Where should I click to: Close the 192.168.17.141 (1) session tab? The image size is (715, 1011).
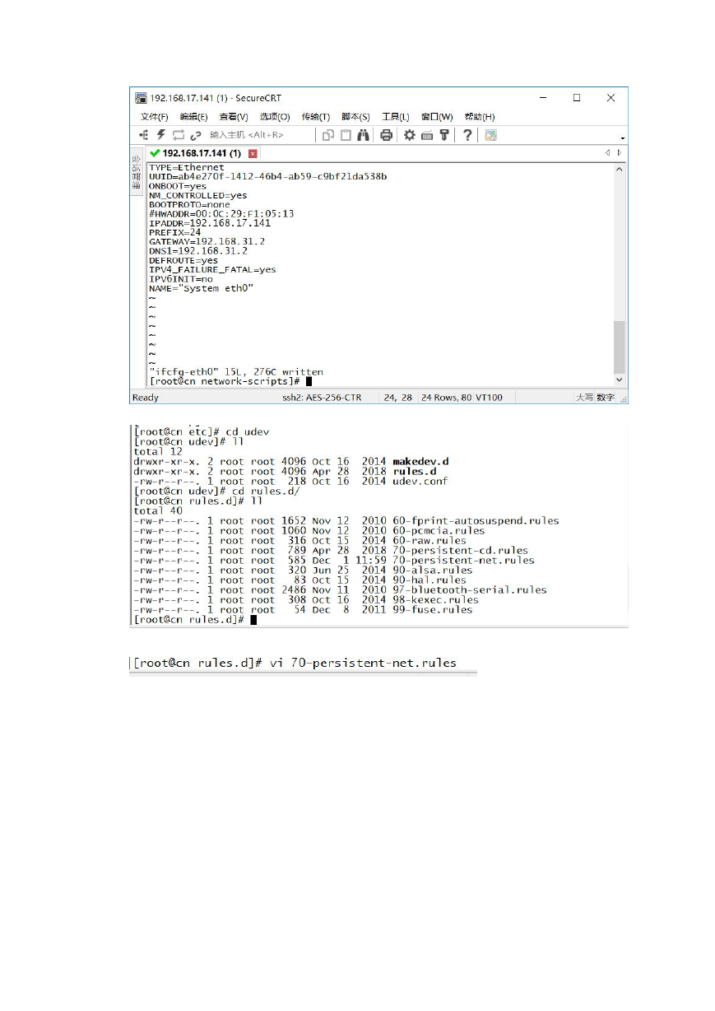tap(253, 154)
